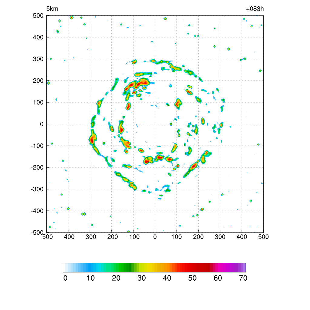Click the x-axis tick label '-200'

(111, 237)
